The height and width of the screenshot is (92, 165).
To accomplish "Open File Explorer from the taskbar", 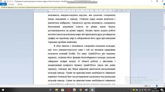I will pyautogui.click(x=57, y=90).
